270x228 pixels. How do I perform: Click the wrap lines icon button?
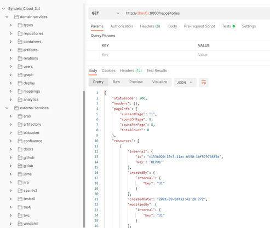pos(204,83)
